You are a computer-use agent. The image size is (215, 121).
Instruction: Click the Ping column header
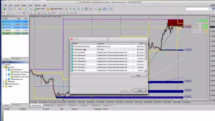tap(138, 43)
